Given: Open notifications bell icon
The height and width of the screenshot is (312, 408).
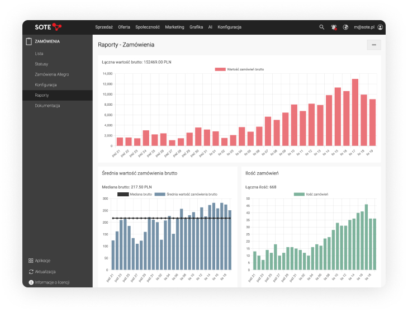Looking at the screenshot, I should point(334,27).
